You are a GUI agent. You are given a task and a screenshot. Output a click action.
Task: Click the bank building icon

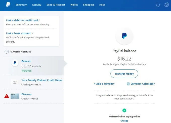(15, 82)
